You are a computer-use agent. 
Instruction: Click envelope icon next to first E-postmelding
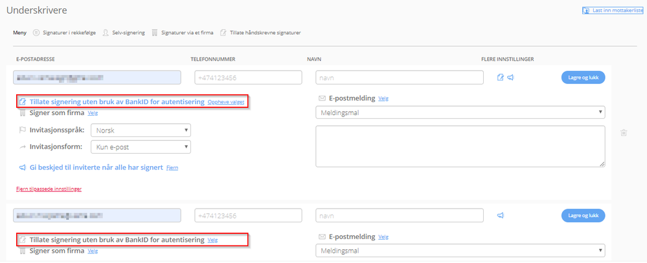point(322,98)
